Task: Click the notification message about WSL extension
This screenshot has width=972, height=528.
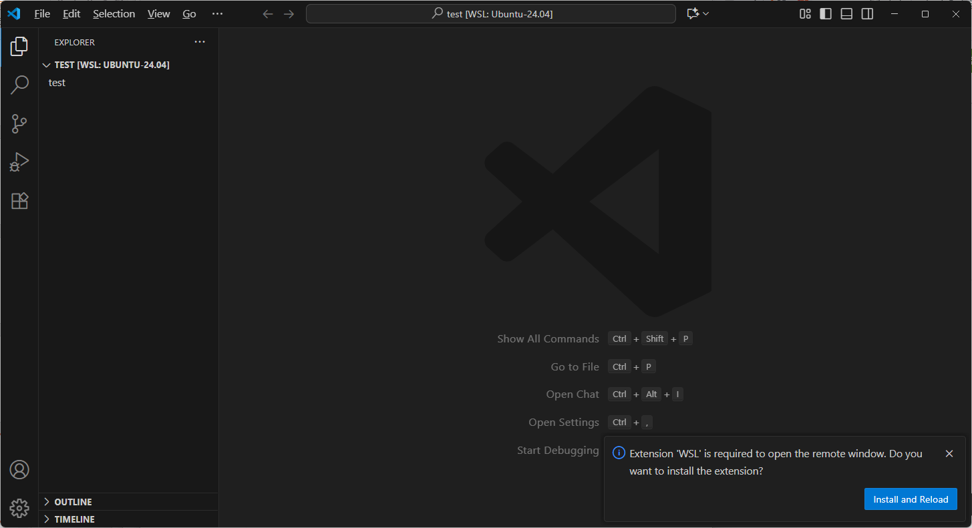Action: (776, 463)
